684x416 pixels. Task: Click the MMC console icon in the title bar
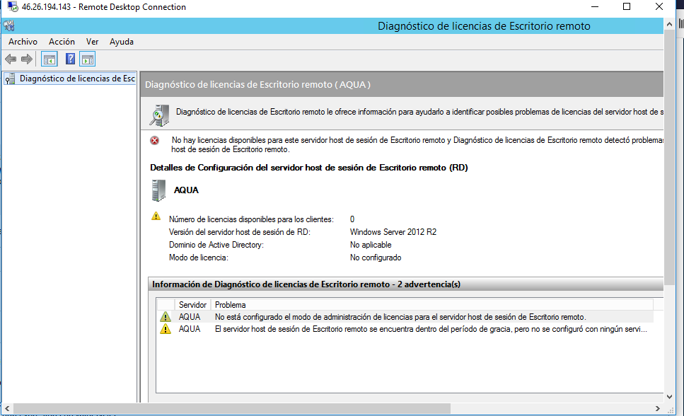(x=9, y=26)
